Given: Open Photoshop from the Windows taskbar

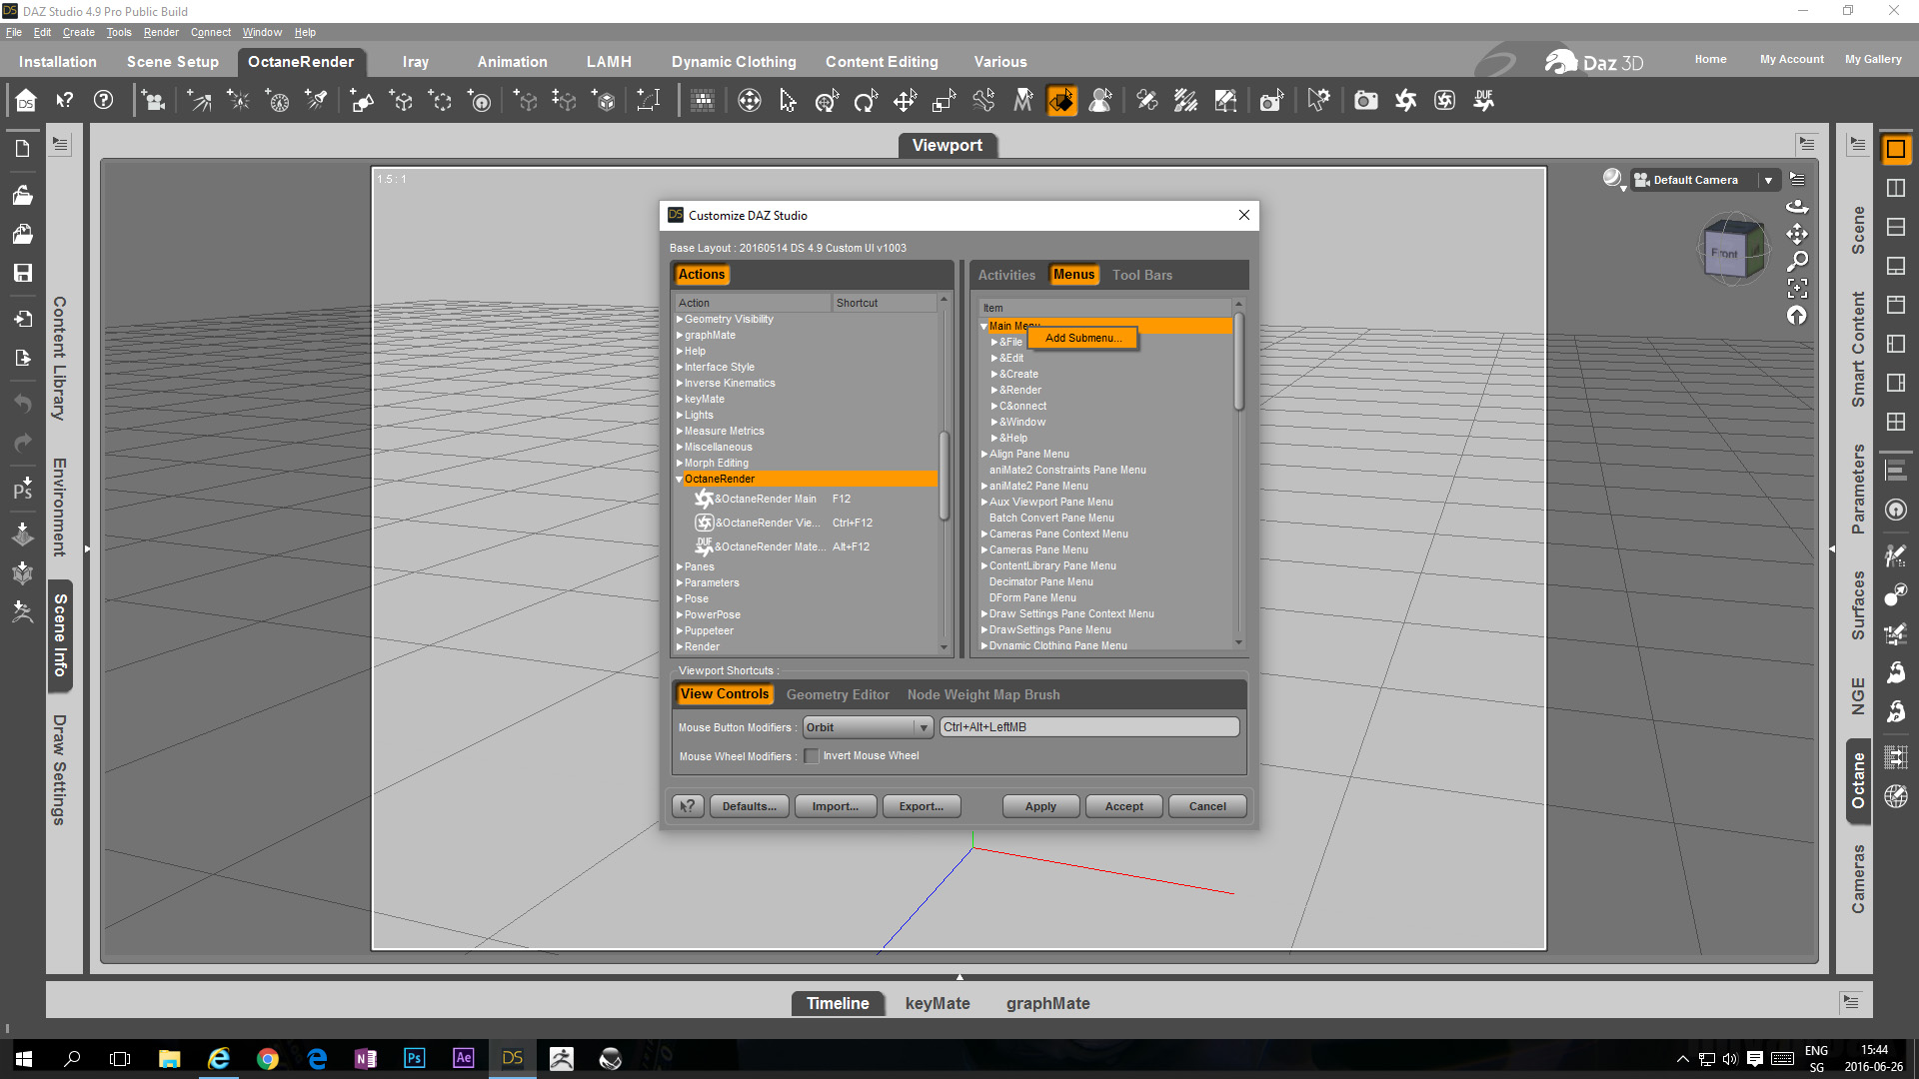Looking at the screenshot, I should pos(414,1058).
